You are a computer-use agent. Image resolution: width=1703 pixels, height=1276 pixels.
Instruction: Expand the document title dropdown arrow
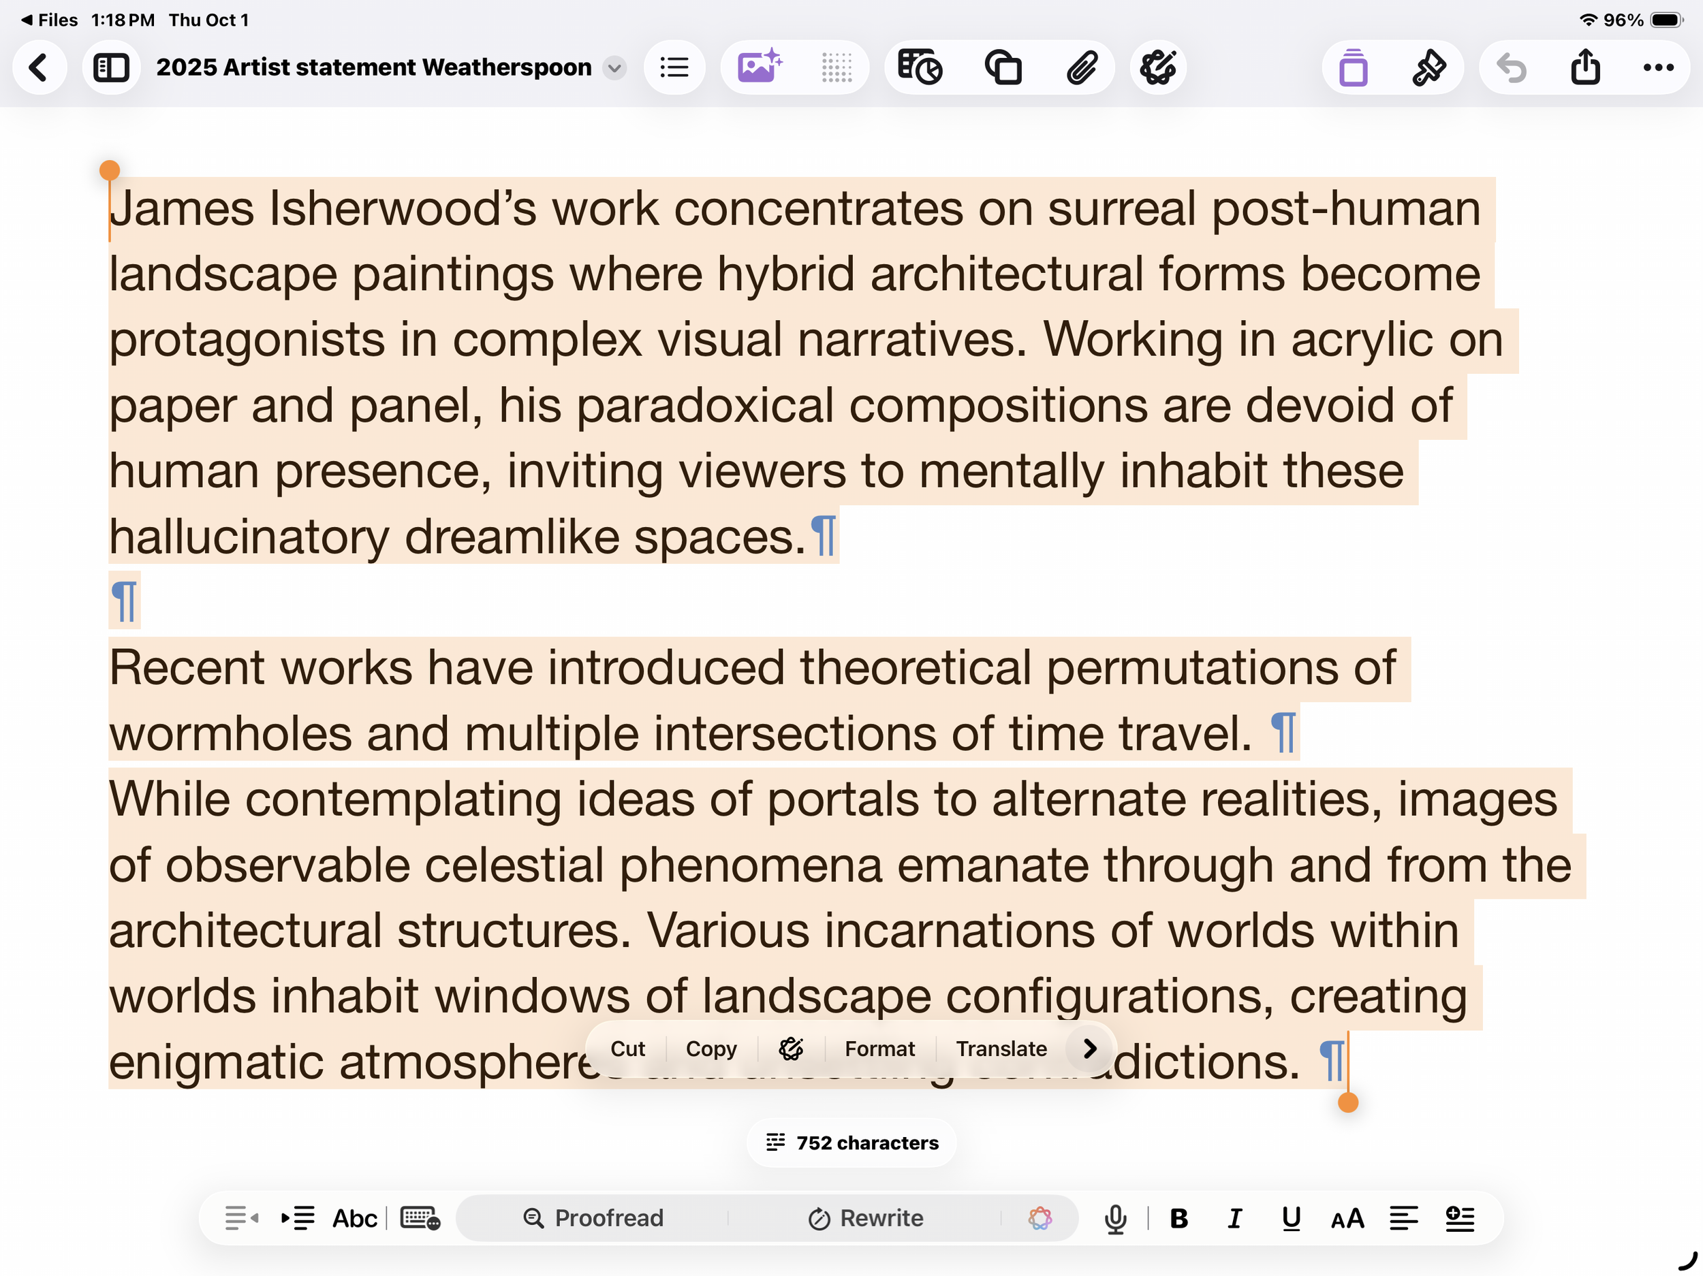pos(614,67)
